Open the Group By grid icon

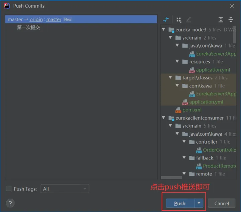click(x=179, y=20)
